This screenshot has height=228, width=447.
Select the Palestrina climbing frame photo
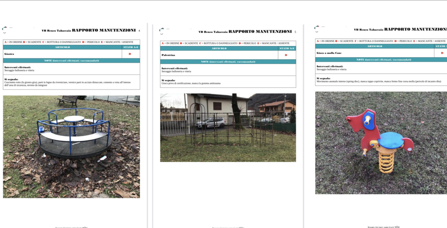[228, 127]
